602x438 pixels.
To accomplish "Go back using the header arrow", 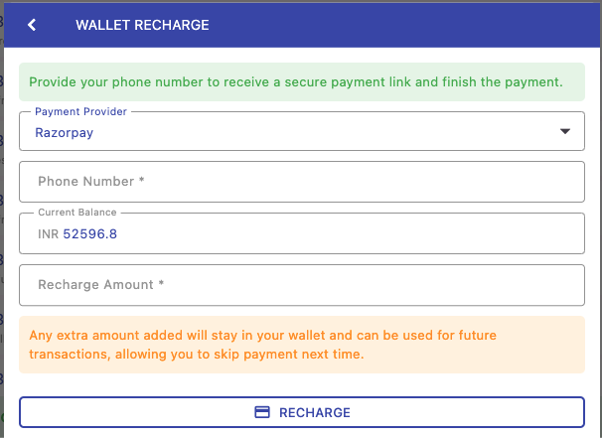I will (x=32, y=25).
